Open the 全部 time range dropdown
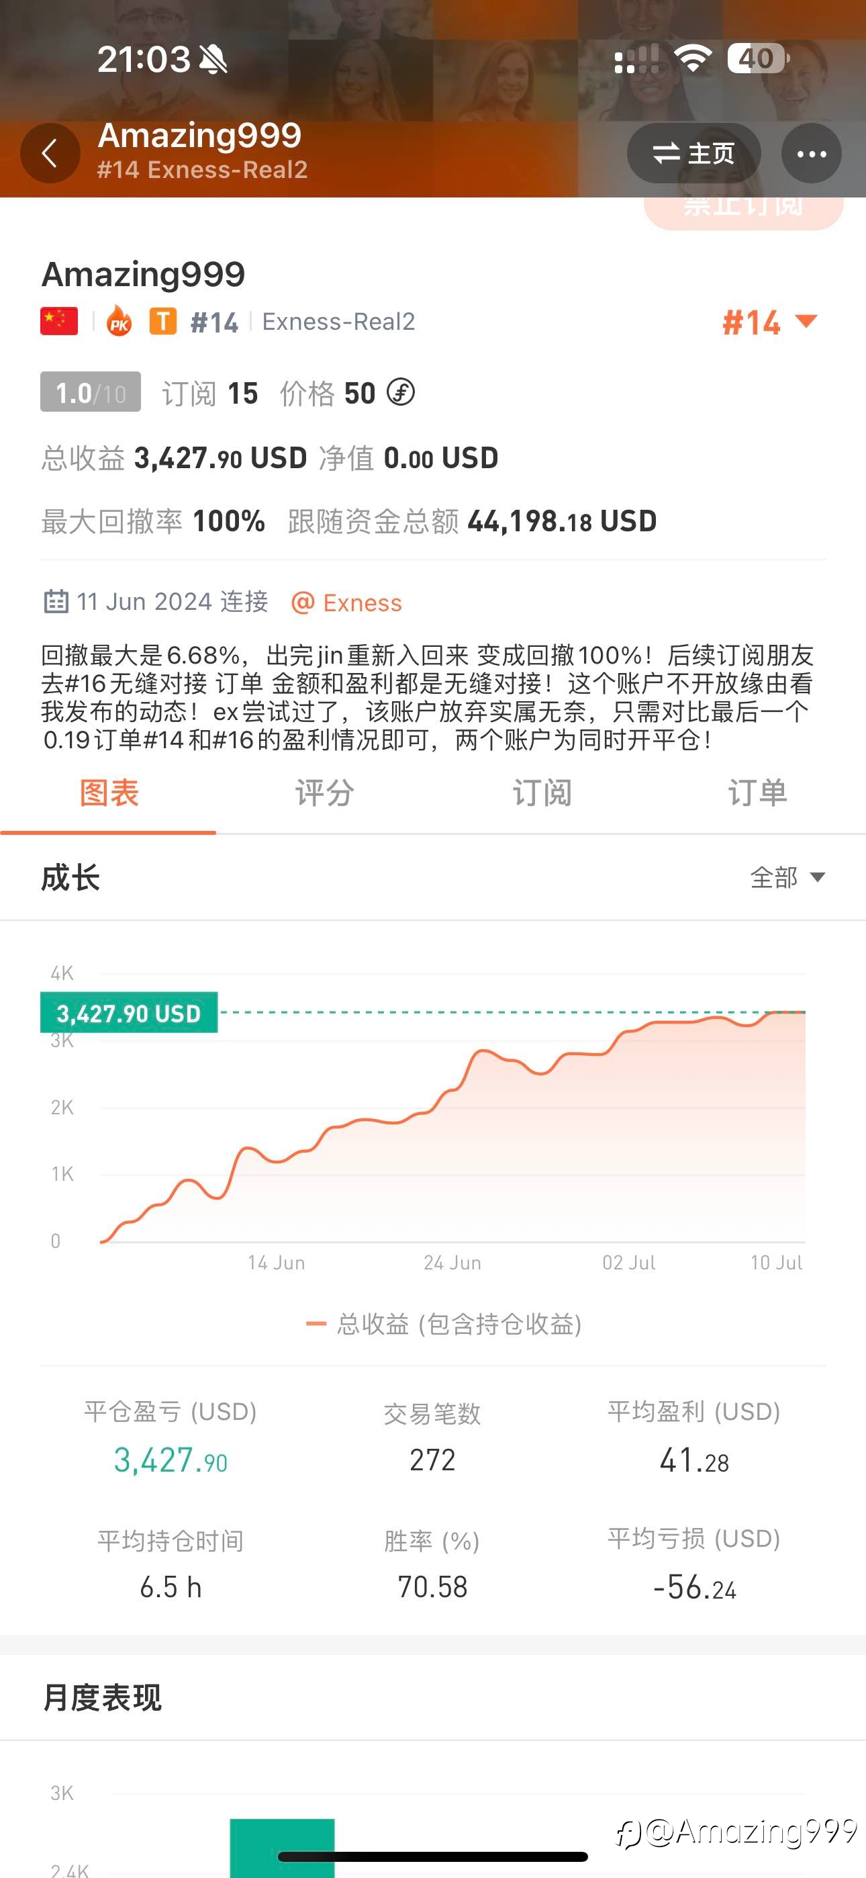This screenshot has height=1878, width=866. [788, 877]
